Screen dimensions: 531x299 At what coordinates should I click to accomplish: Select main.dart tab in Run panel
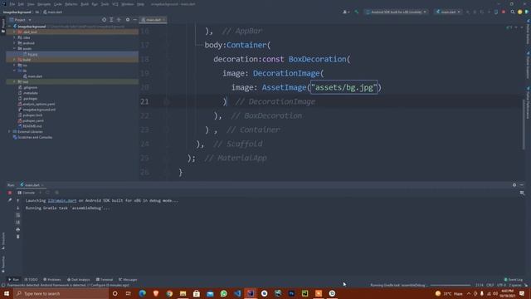point(32,185)
